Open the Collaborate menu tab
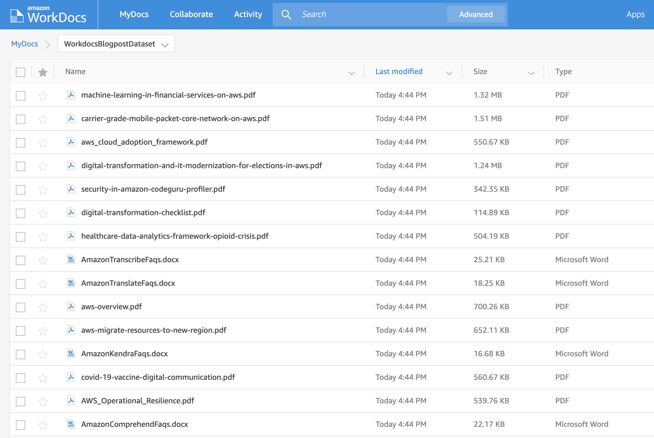 click(x=191, y=14)
